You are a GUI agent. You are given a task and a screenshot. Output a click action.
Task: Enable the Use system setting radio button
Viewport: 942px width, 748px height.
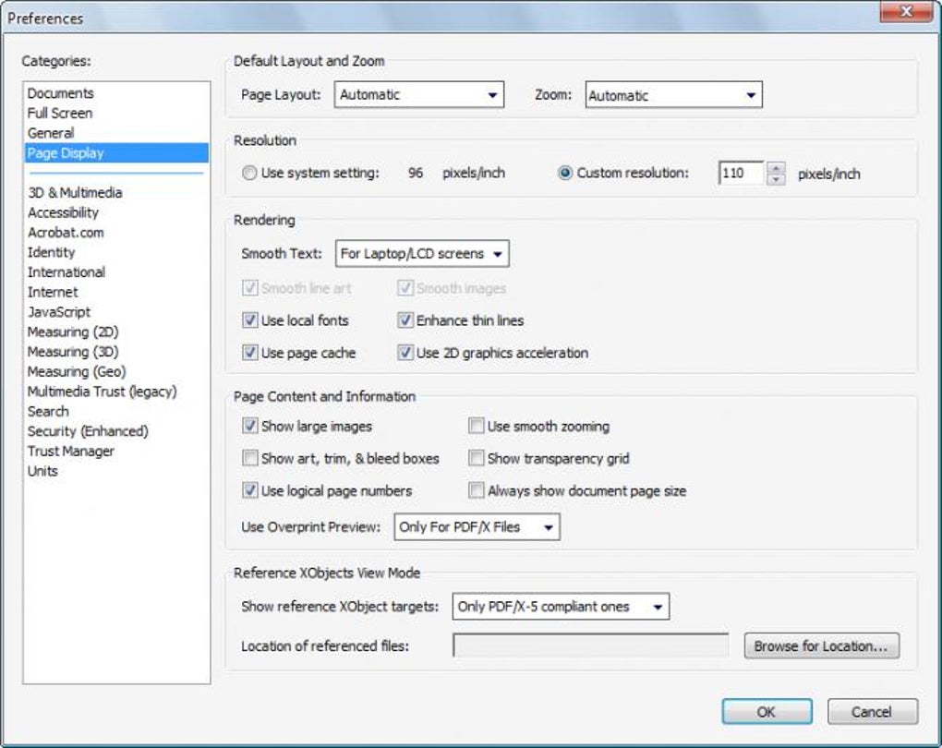click(x=249, y=174)
